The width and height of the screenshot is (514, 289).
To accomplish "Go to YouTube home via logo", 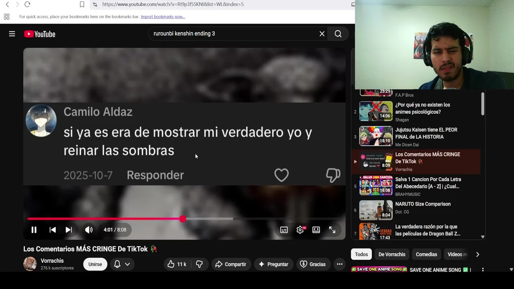I will (39, 34).
